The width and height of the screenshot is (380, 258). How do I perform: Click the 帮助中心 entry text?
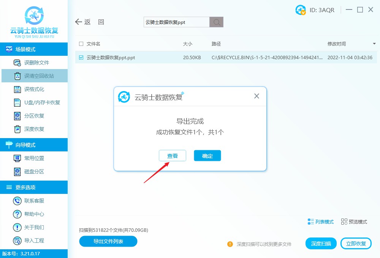point(34,214)
